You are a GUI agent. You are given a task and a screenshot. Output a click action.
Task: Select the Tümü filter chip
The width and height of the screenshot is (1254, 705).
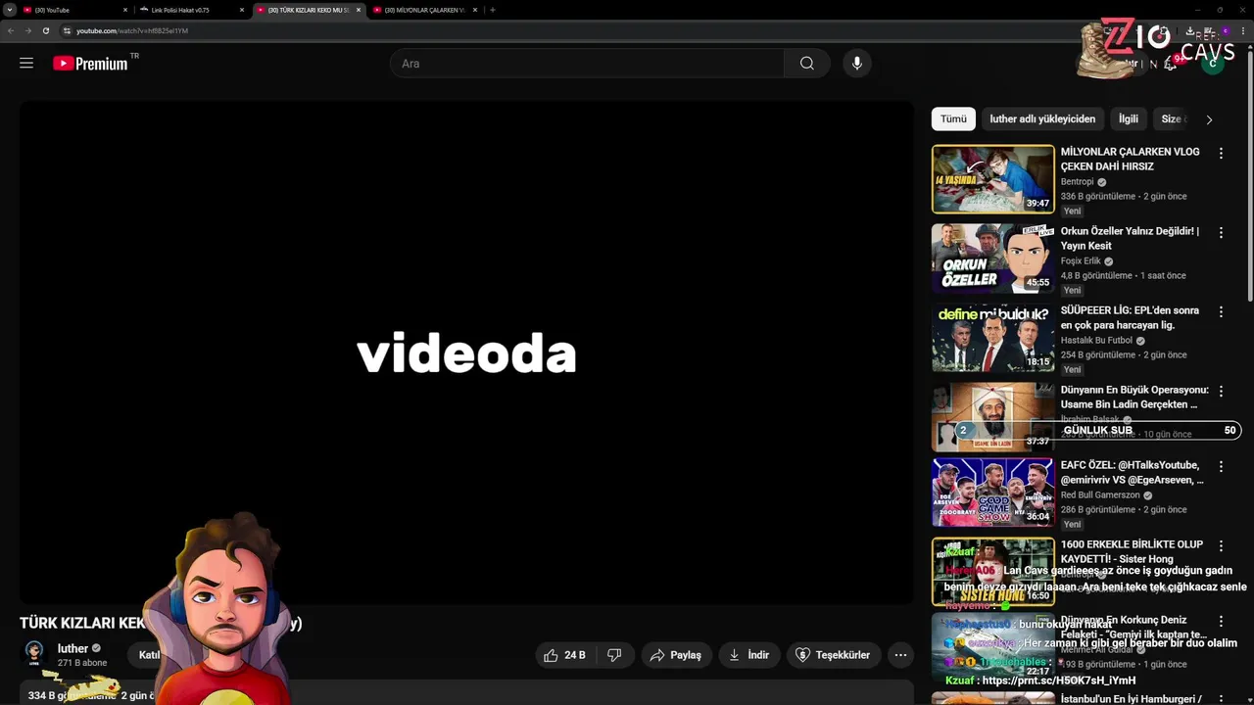[953, 119]
